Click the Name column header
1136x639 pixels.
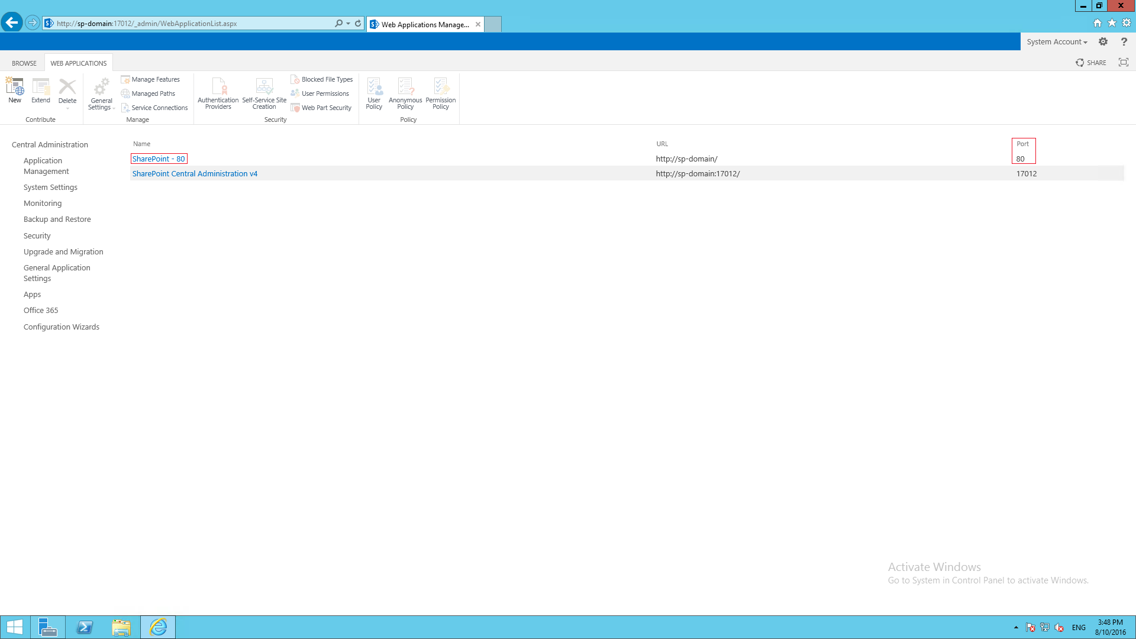click(141, 144)
